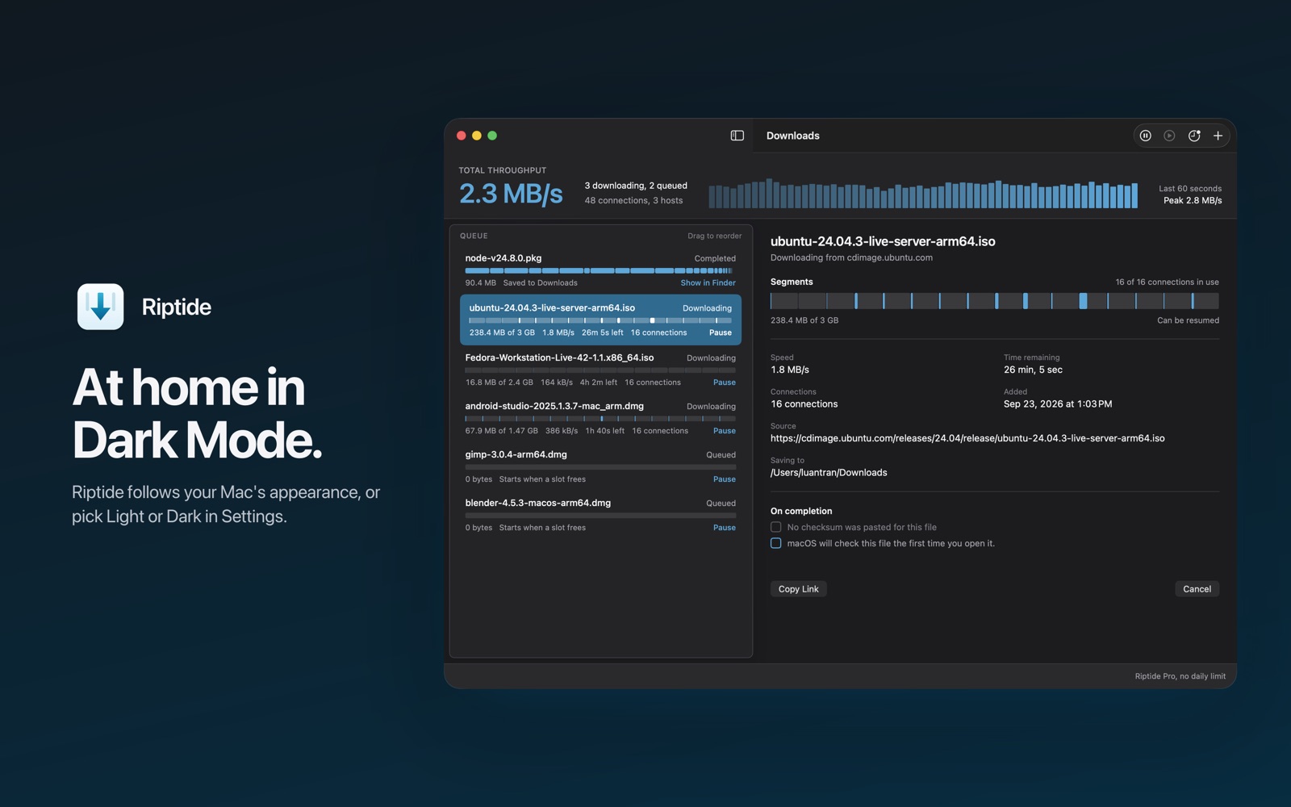Screen dimensions: 1291x807
Task: Select blender-4.5.3-macos-arm64.dmg in queue
Action: (x=600, y=515)
